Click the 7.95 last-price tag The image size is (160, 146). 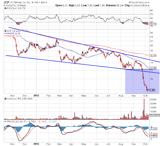tap(152, 90)
